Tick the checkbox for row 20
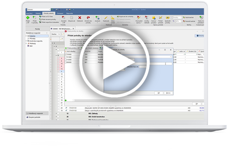Image resolution: width=228 pixels, height=158 pixels. [58, 108]
